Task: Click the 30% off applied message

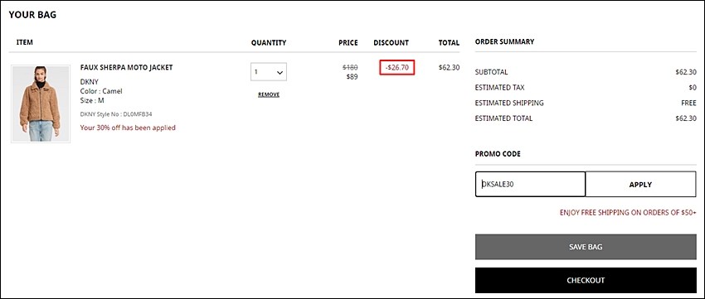Action: [x=128, y=128]
